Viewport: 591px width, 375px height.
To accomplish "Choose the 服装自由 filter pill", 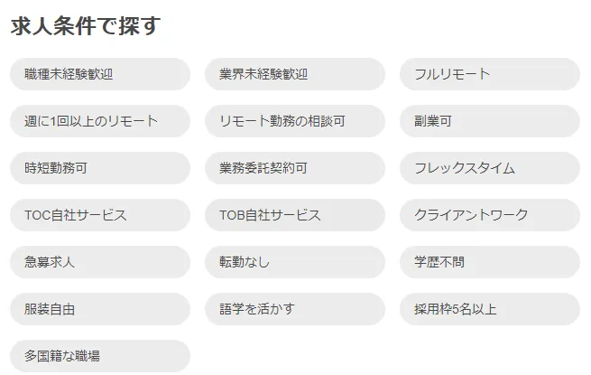I will point(100,309).
